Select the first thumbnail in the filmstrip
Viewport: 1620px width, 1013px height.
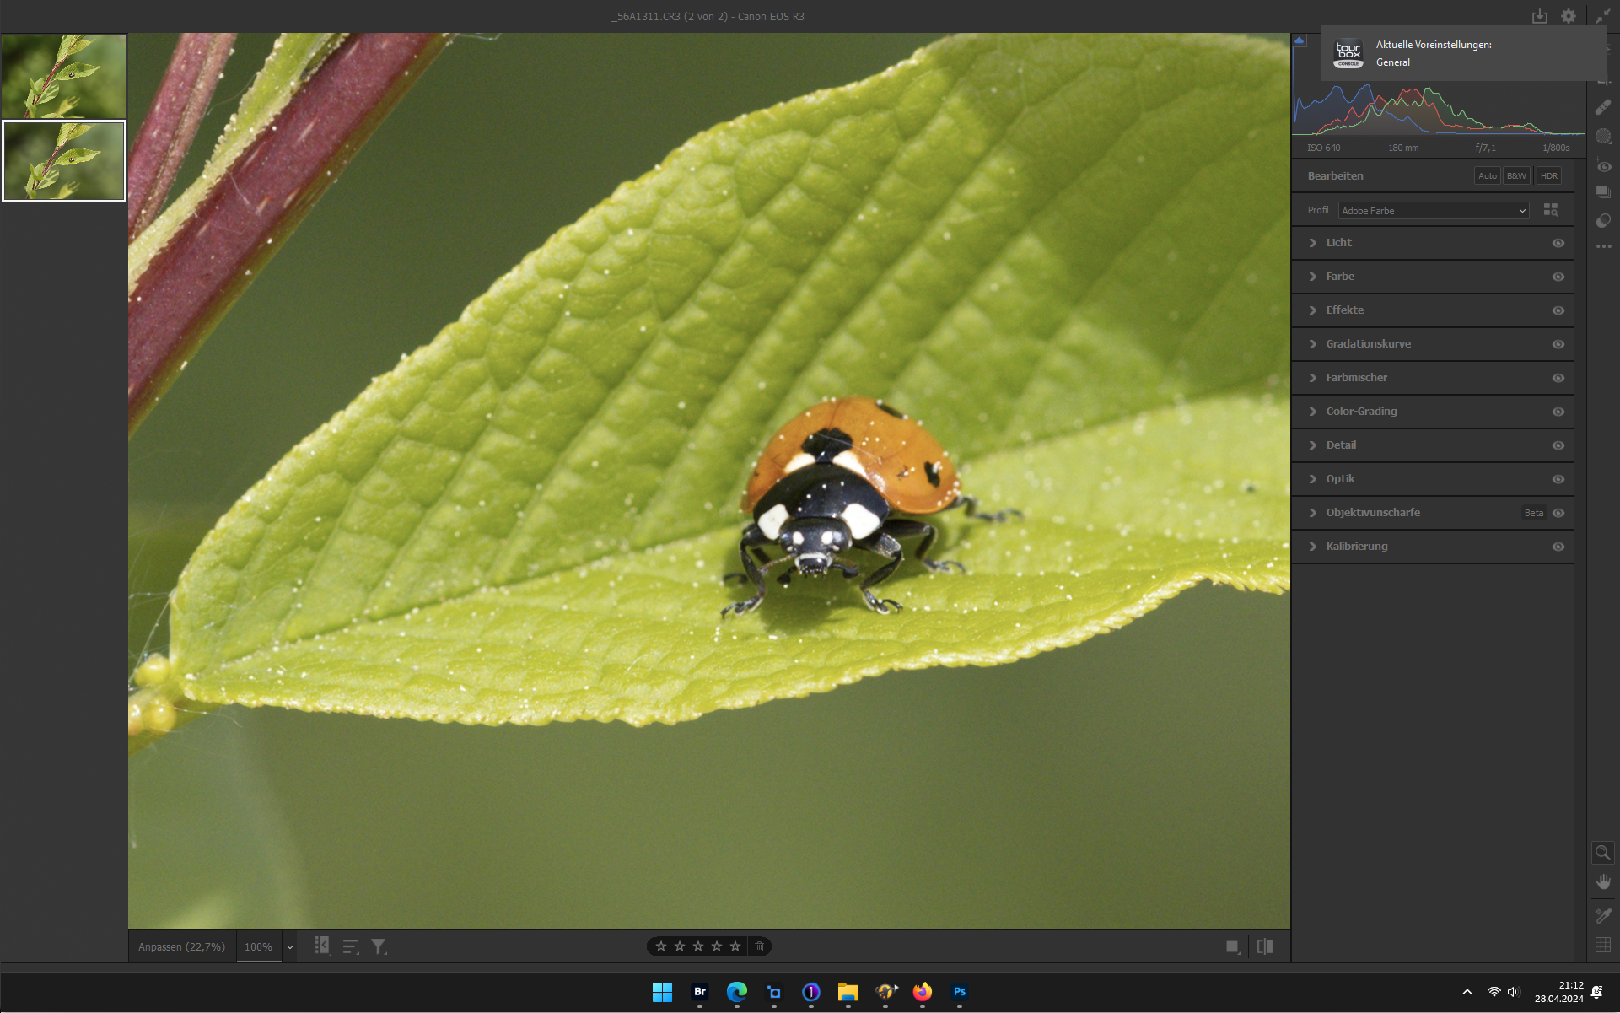(64, 76)
